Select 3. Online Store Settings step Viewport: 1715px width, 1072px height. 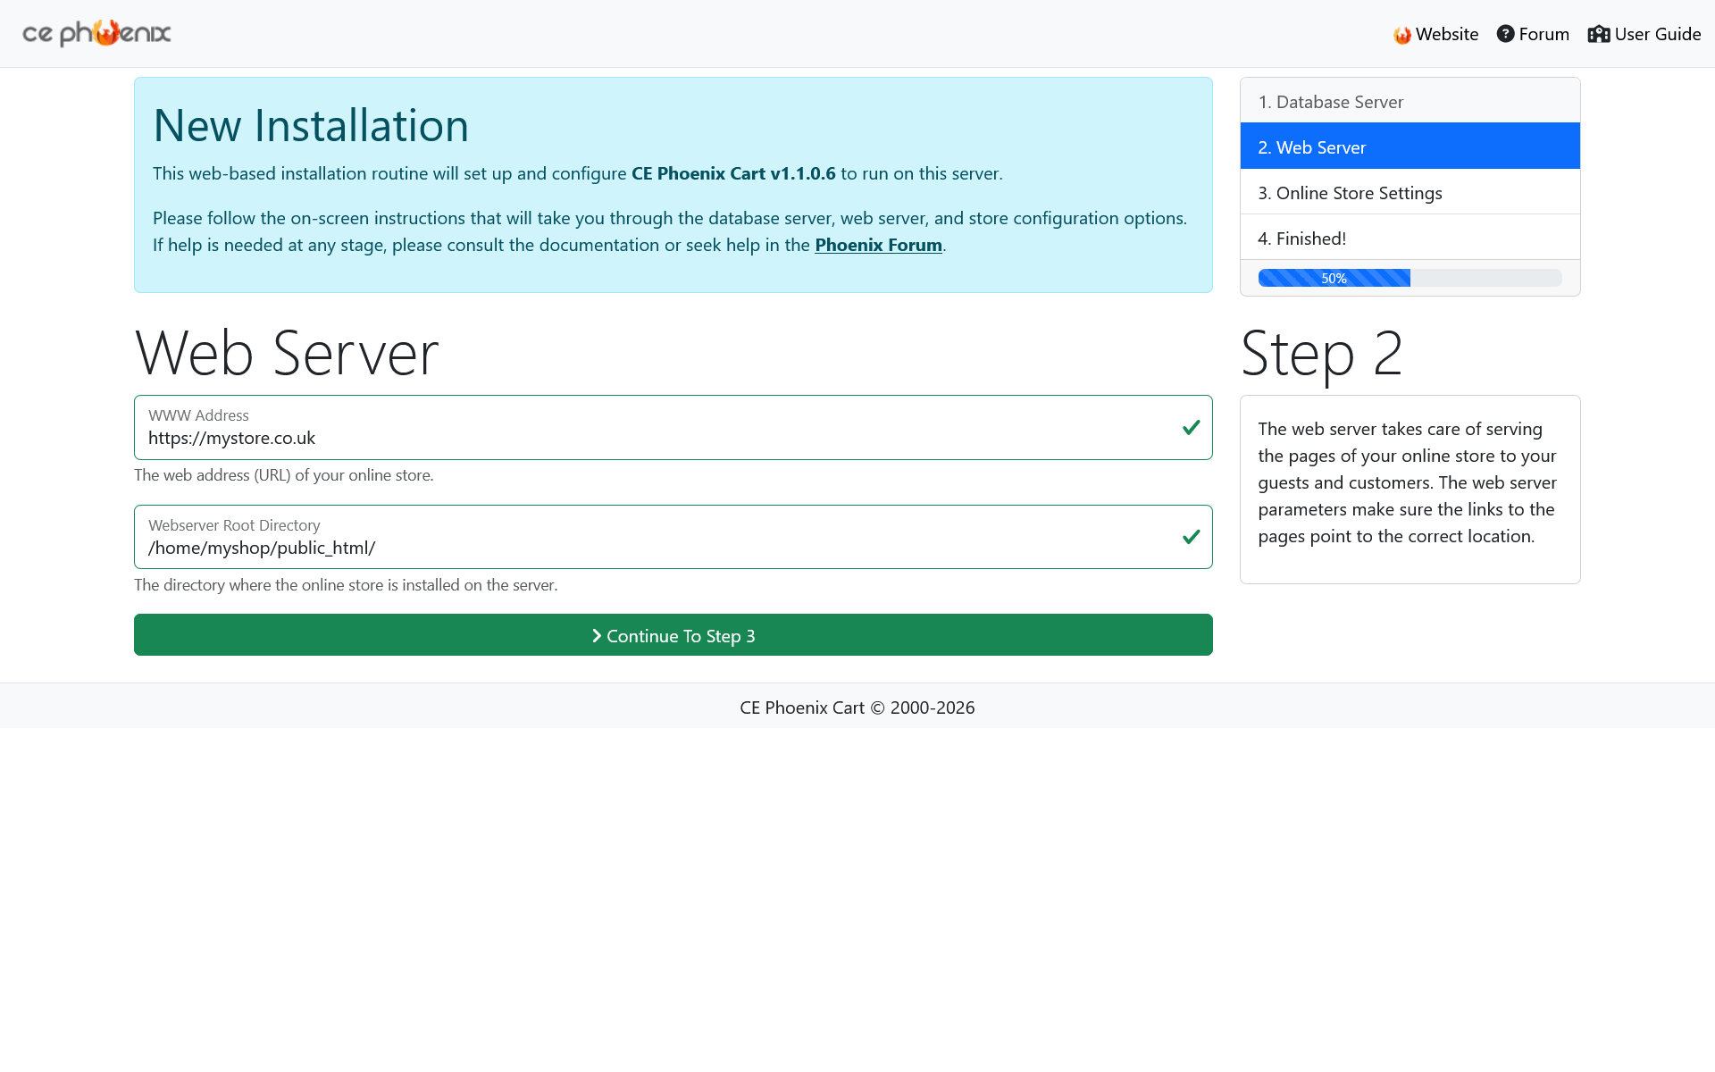point(1410,192)
